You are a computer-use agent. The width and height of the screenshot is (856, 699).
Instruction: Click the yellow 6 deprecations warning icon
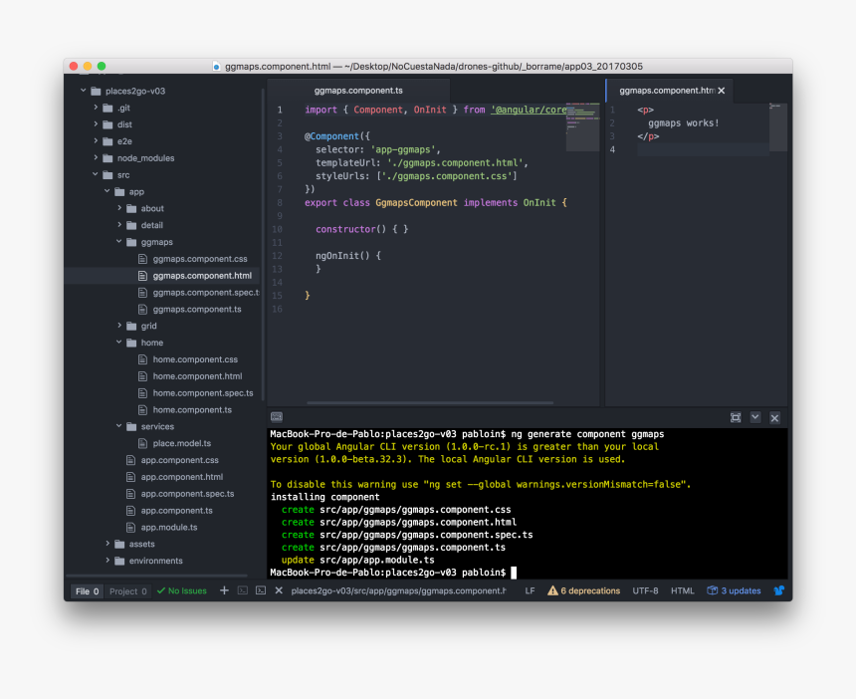pos(552,590)
